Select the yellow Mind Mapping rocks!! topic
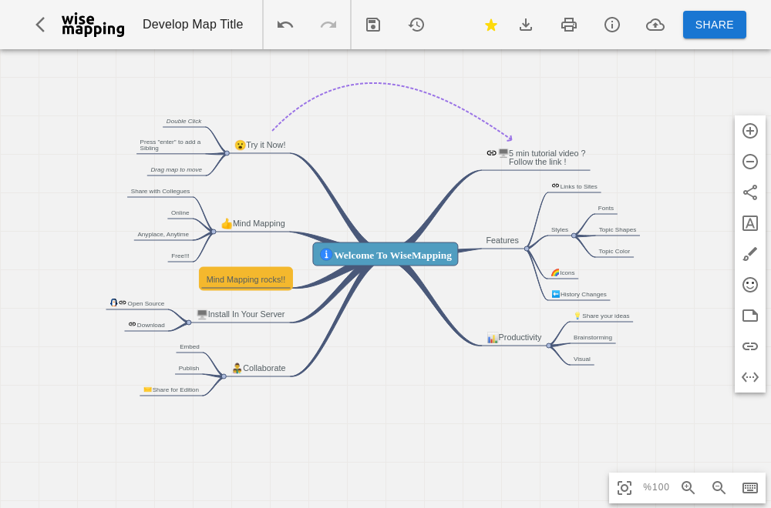The width and height of the screenshot is (771, 508). click(246, 279)
